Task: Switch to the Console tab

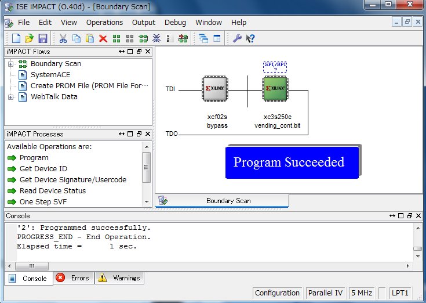Action: [28, 278]
